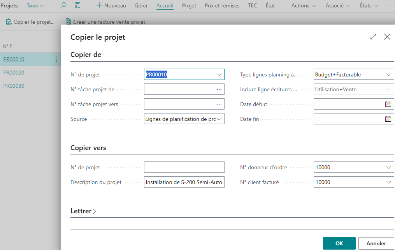
Task: Open project link PR00030
Action: [14, 86]
